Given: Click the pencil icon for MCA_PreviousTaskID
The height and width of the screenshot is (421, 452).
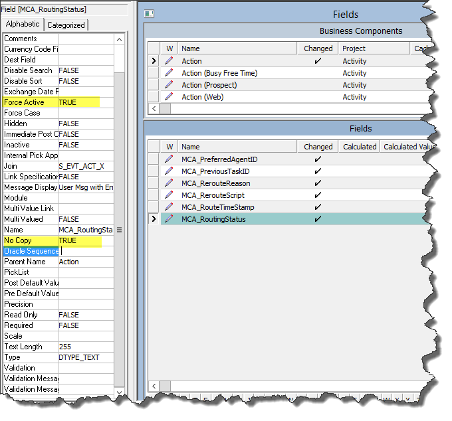Looking at the screenshot, I should point(169,171).
